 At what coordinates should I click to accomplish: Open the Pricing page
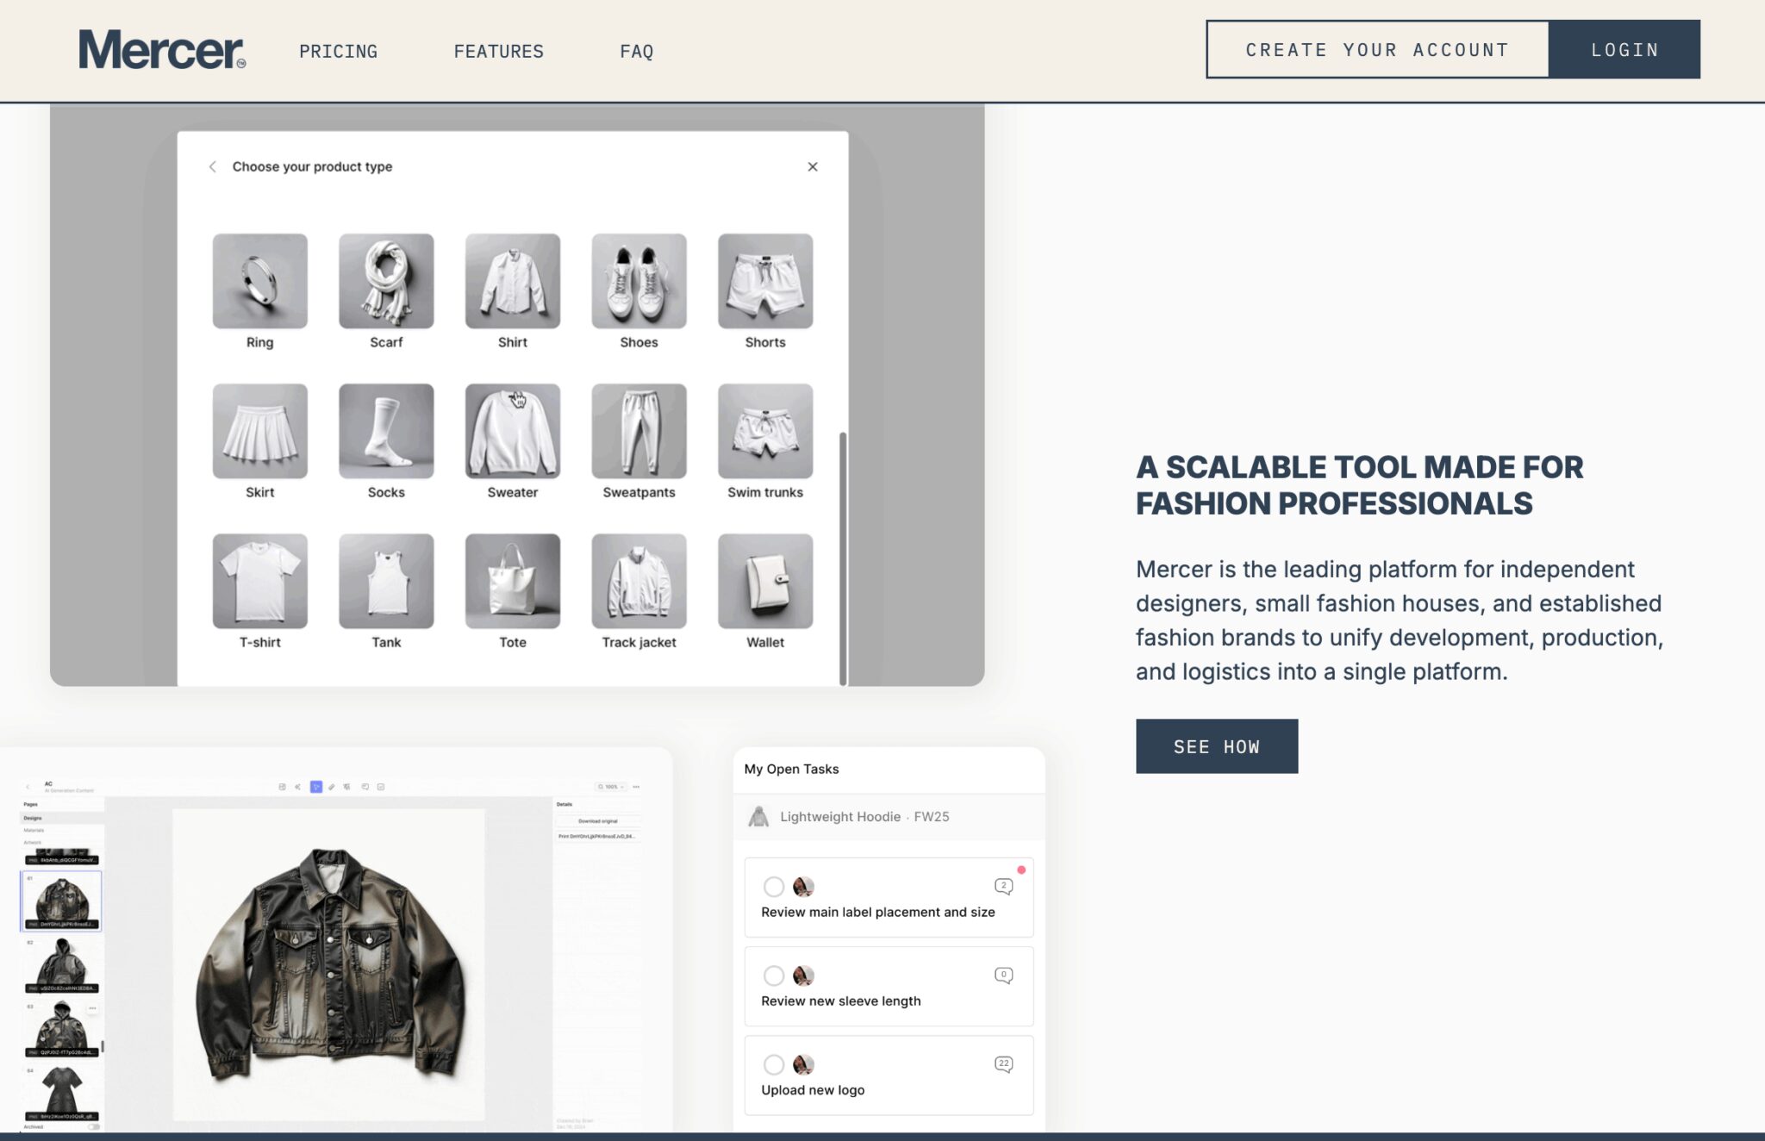click(x=338, y=51)
